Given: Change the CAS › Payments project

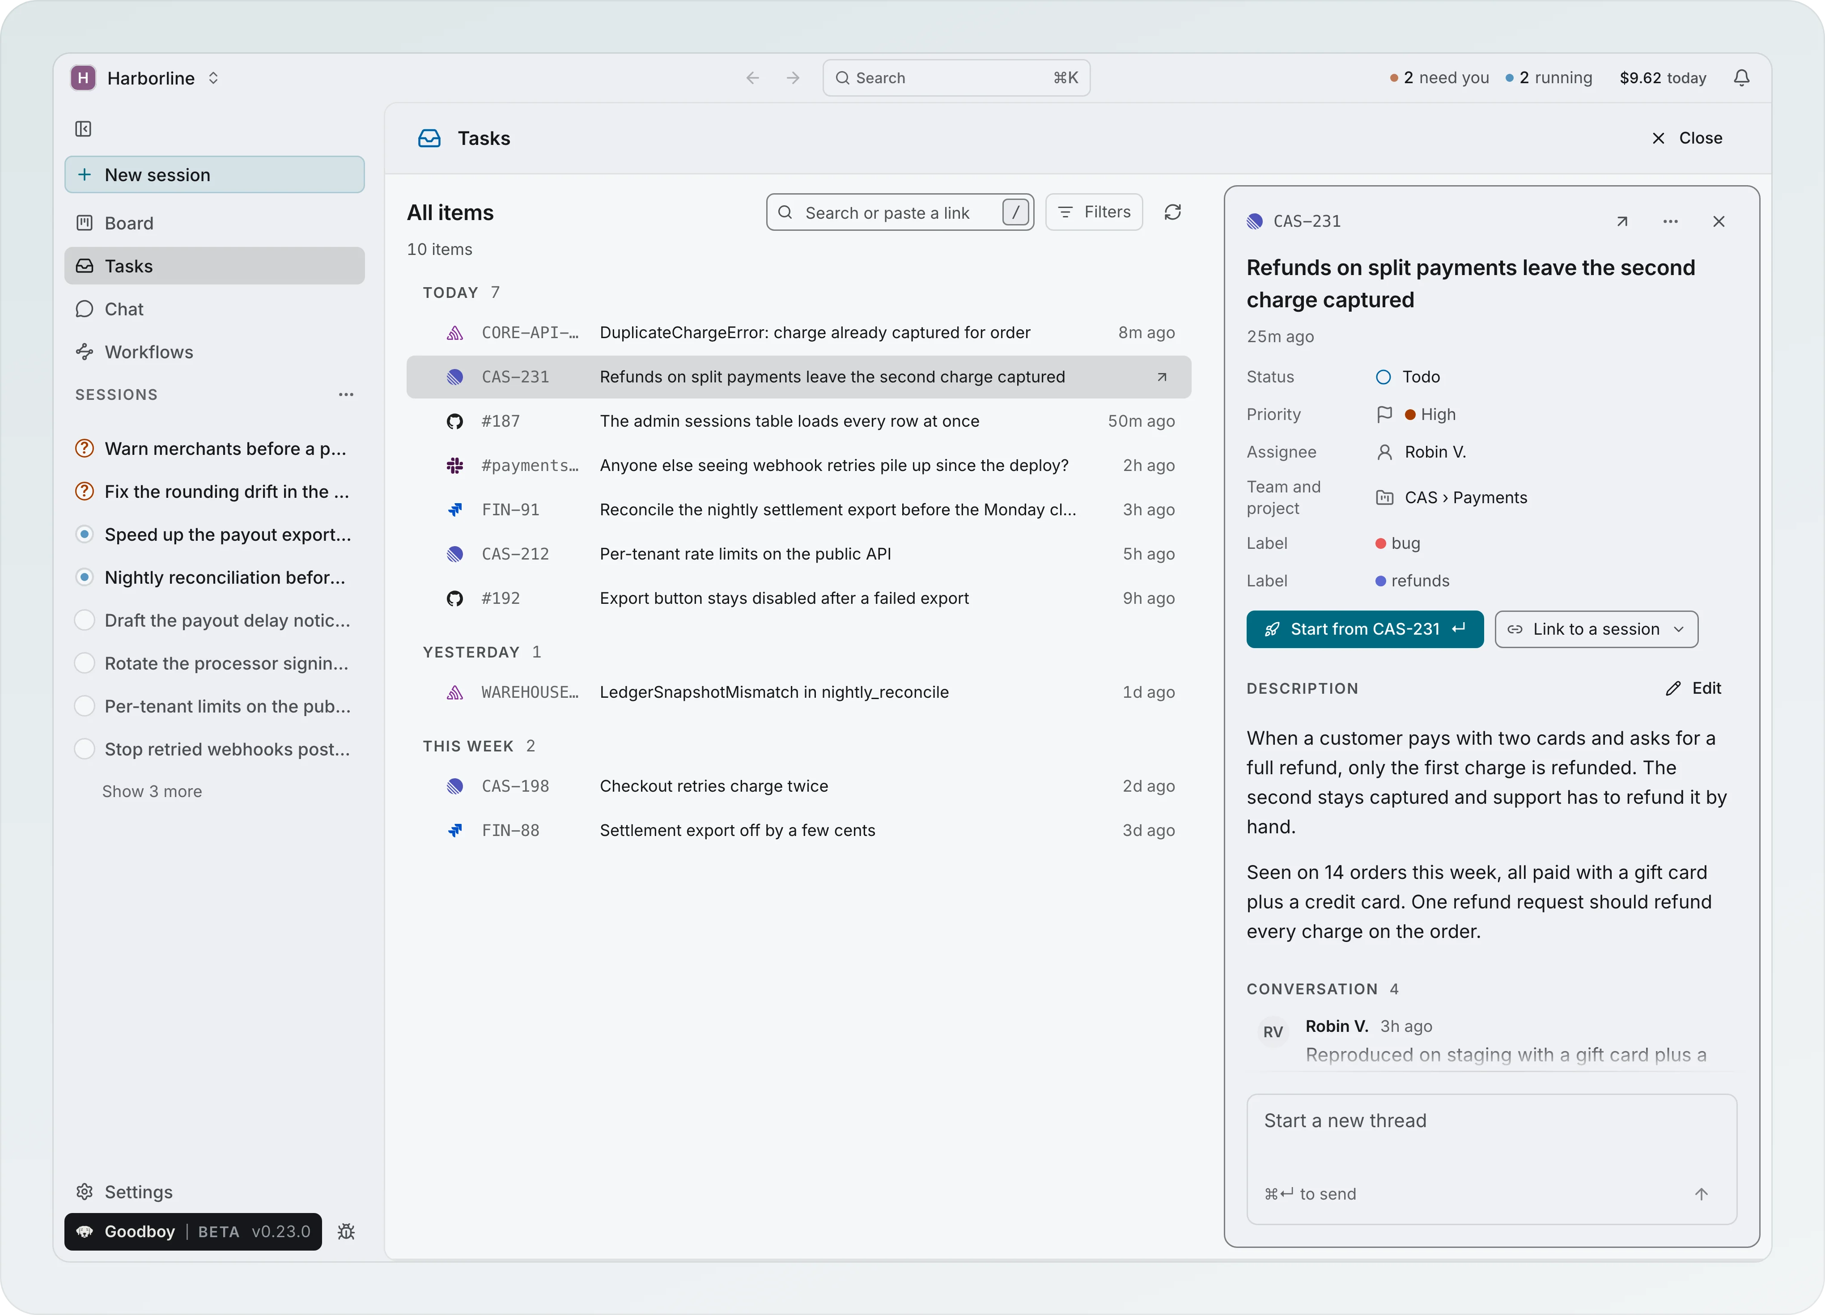Looking at the screenshot, I should tap(1452, 497).
